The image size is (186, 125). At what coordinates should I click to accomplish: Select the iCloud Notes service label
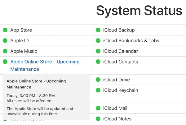[x=117, y=119]
